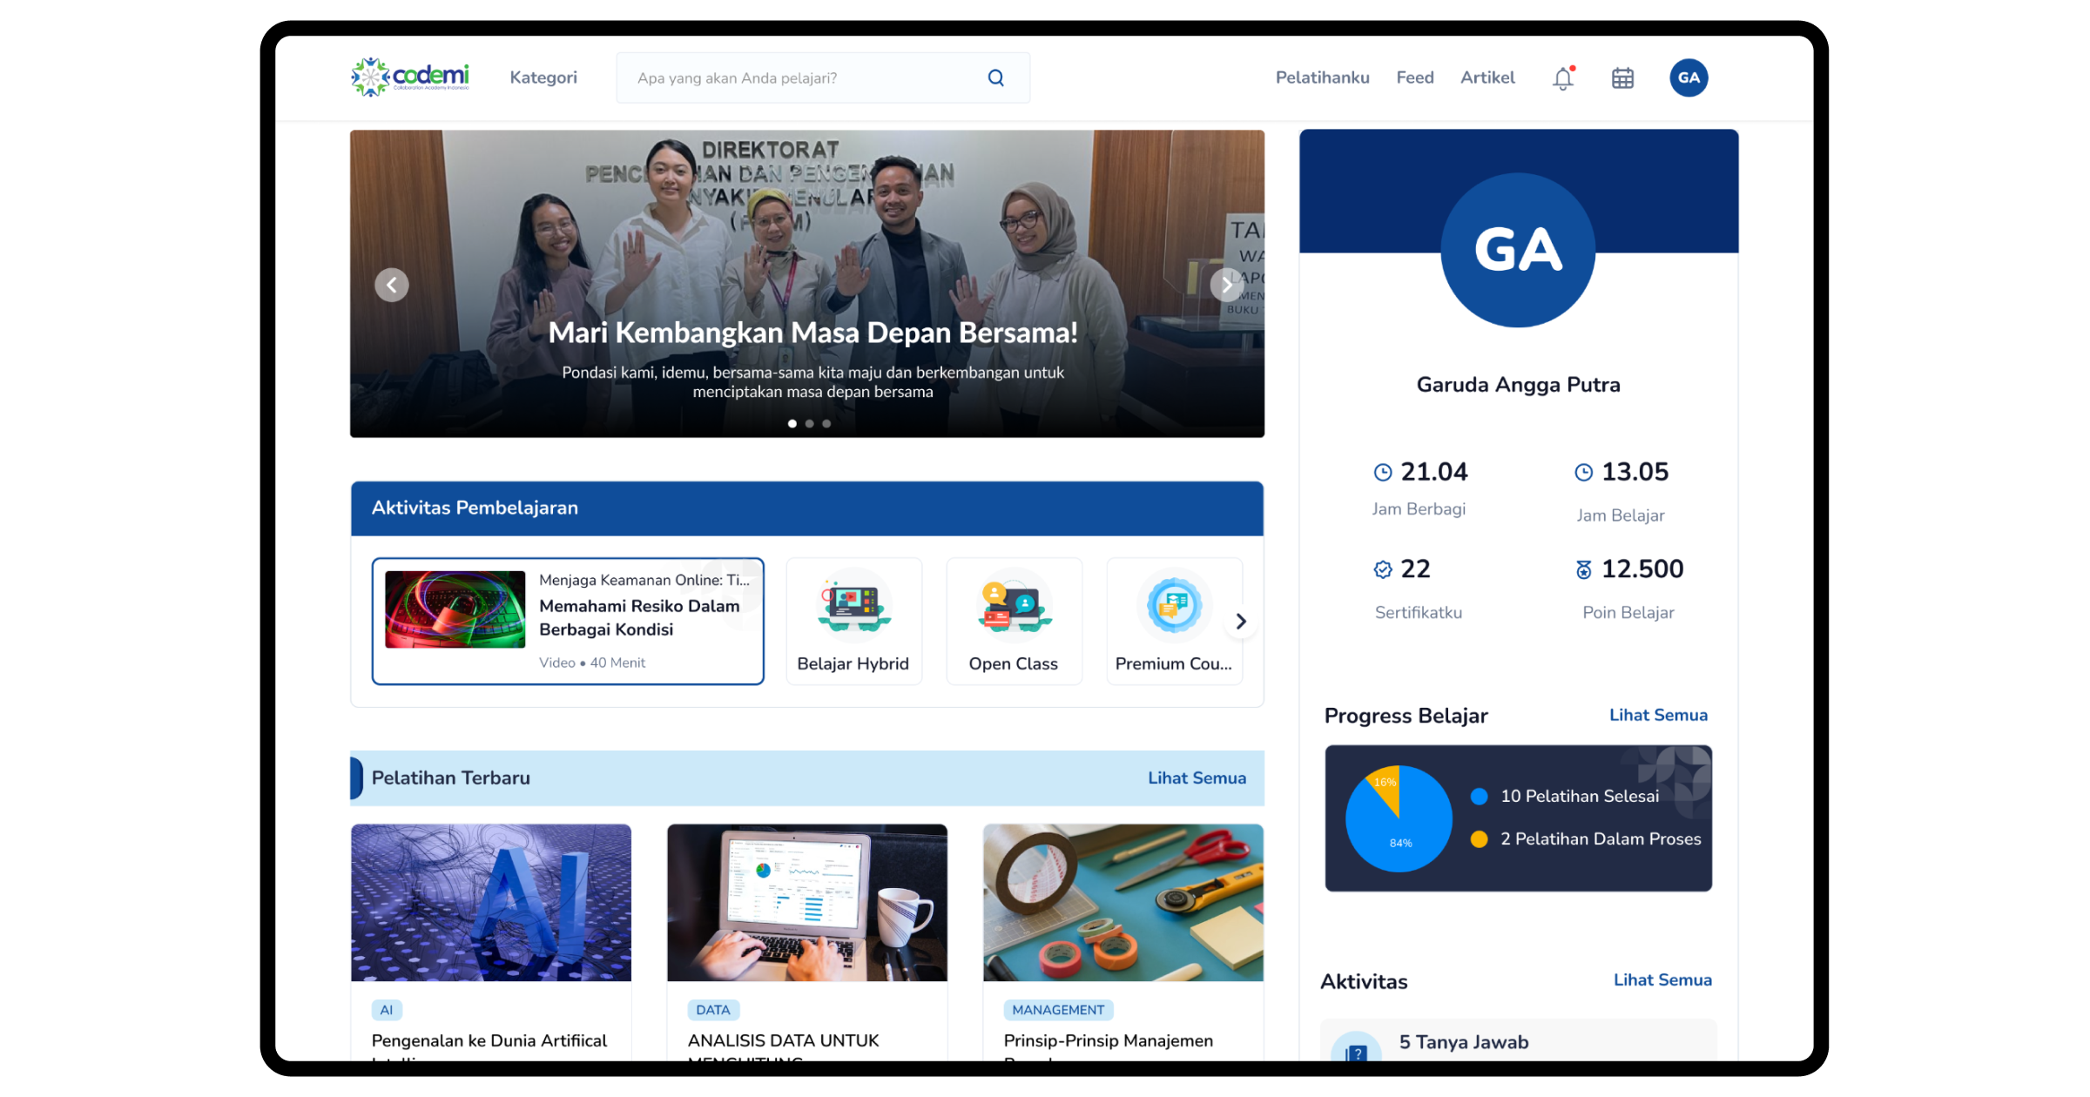Click the Codemi logo

click(410, 77)
